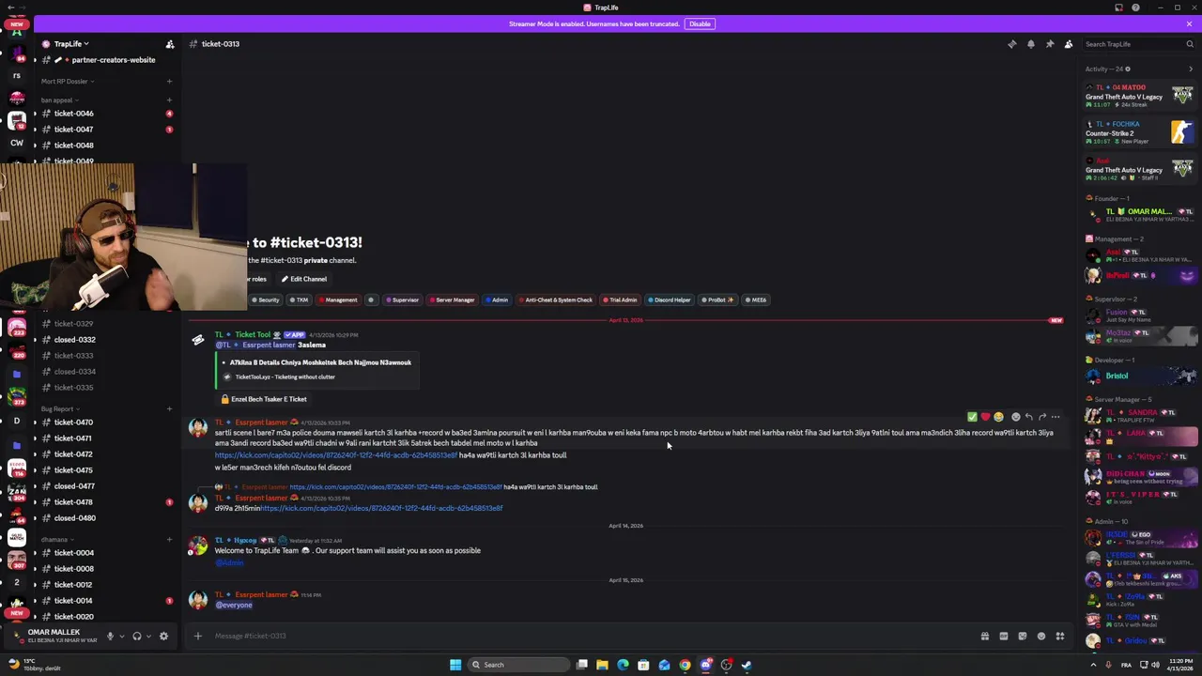Click the taskbar Search box
1202x676 pixels.
519,665
